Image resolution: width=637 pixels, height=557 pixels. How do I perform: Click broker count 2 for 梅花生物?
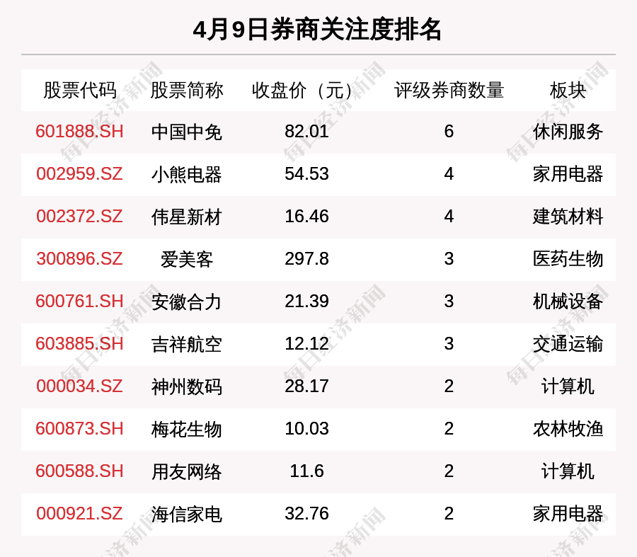(449, 429)
